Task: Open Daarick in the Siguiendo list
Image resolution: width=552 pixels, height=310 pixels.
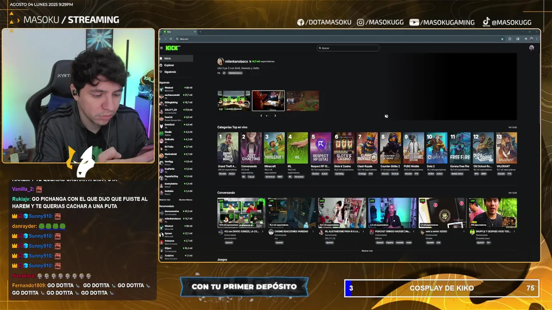Action: point(176,118)
